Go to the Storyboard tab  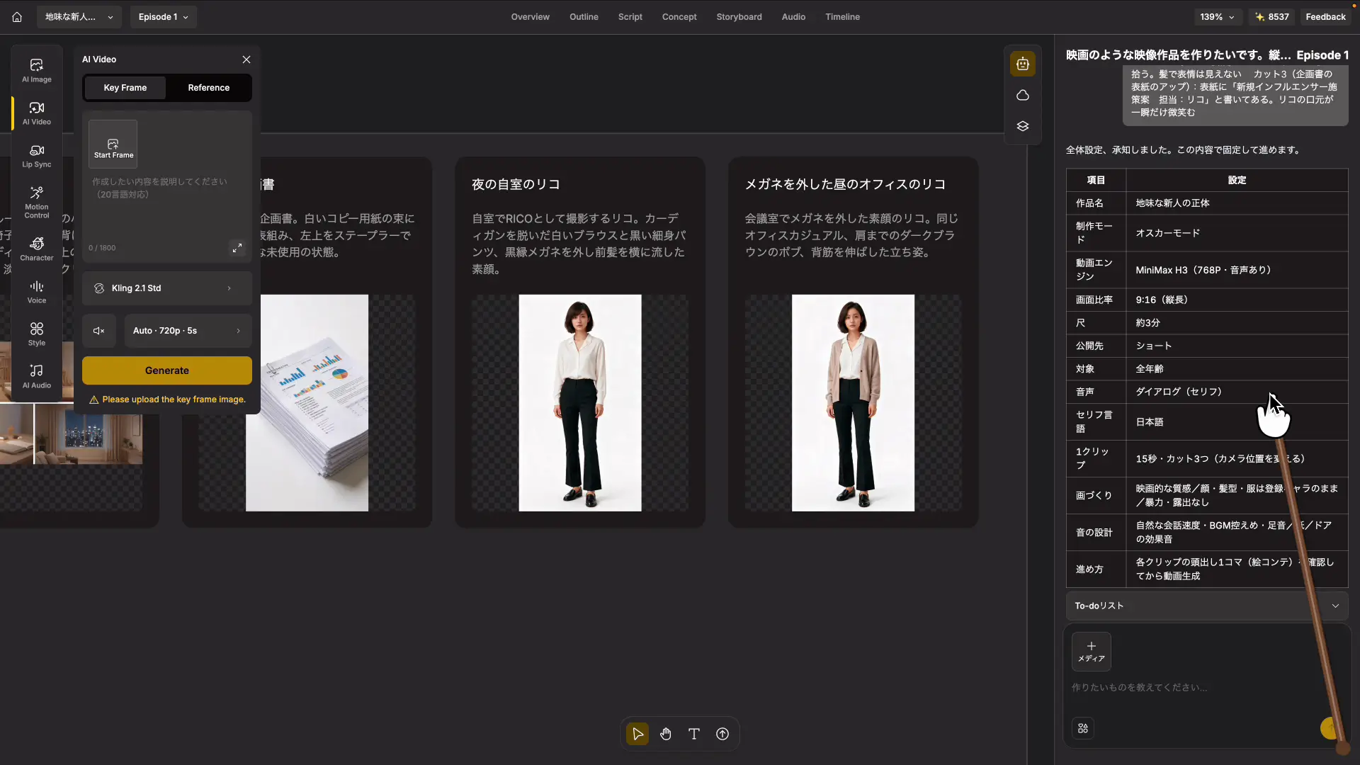pyautogui.click(x=739, y=17)
